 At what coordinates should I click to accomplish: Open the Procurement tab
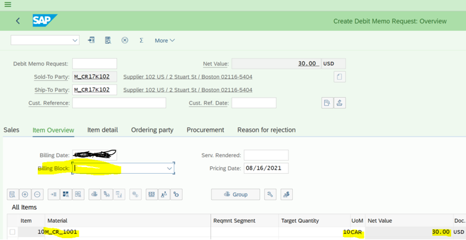[205, 130]
